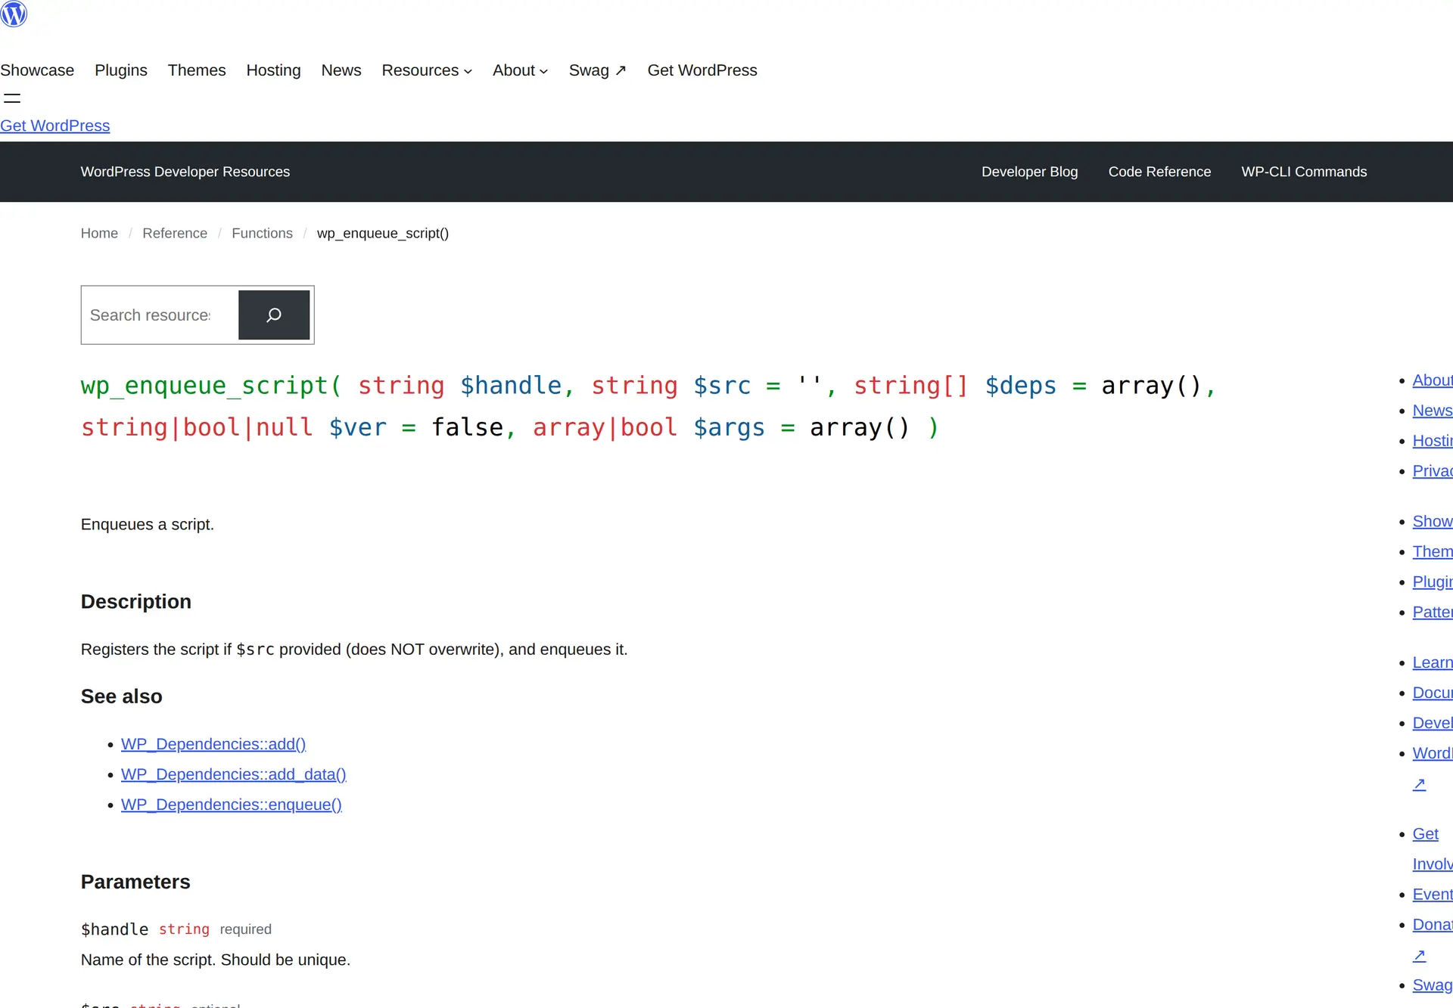Screen dimensions: 1453x1008
Task: Open WP_Dependencies::enqueue() link
Action: click(x=232, y=805)
